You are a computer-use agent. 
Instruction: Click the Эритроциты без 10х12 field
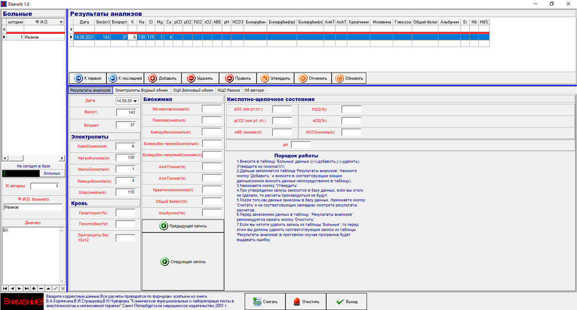click(125, 237)
